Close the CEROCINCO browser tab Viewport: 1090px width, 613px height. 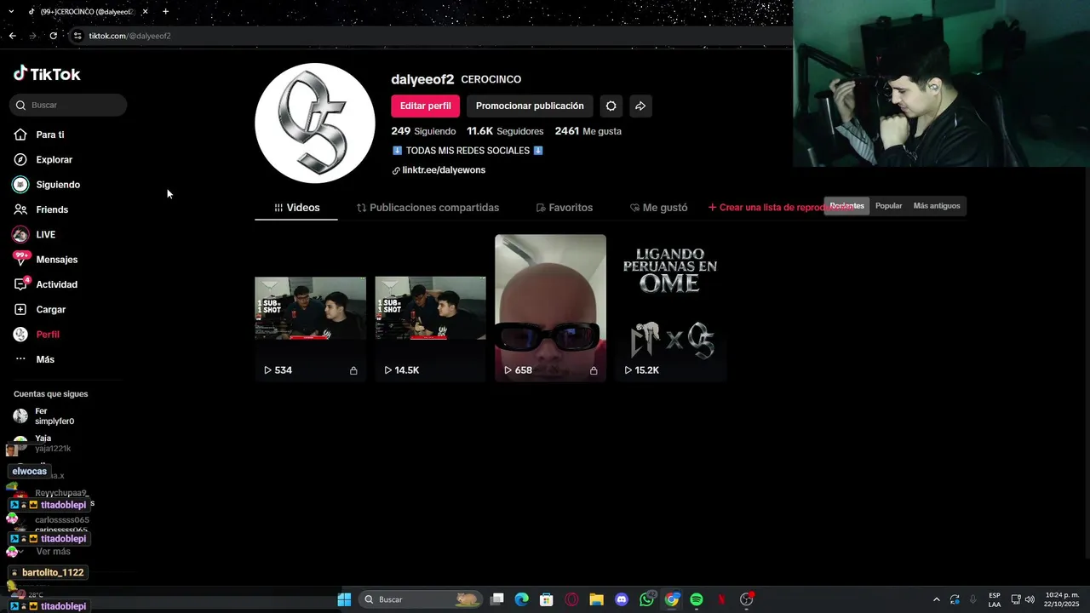click(x=145, y=12)
